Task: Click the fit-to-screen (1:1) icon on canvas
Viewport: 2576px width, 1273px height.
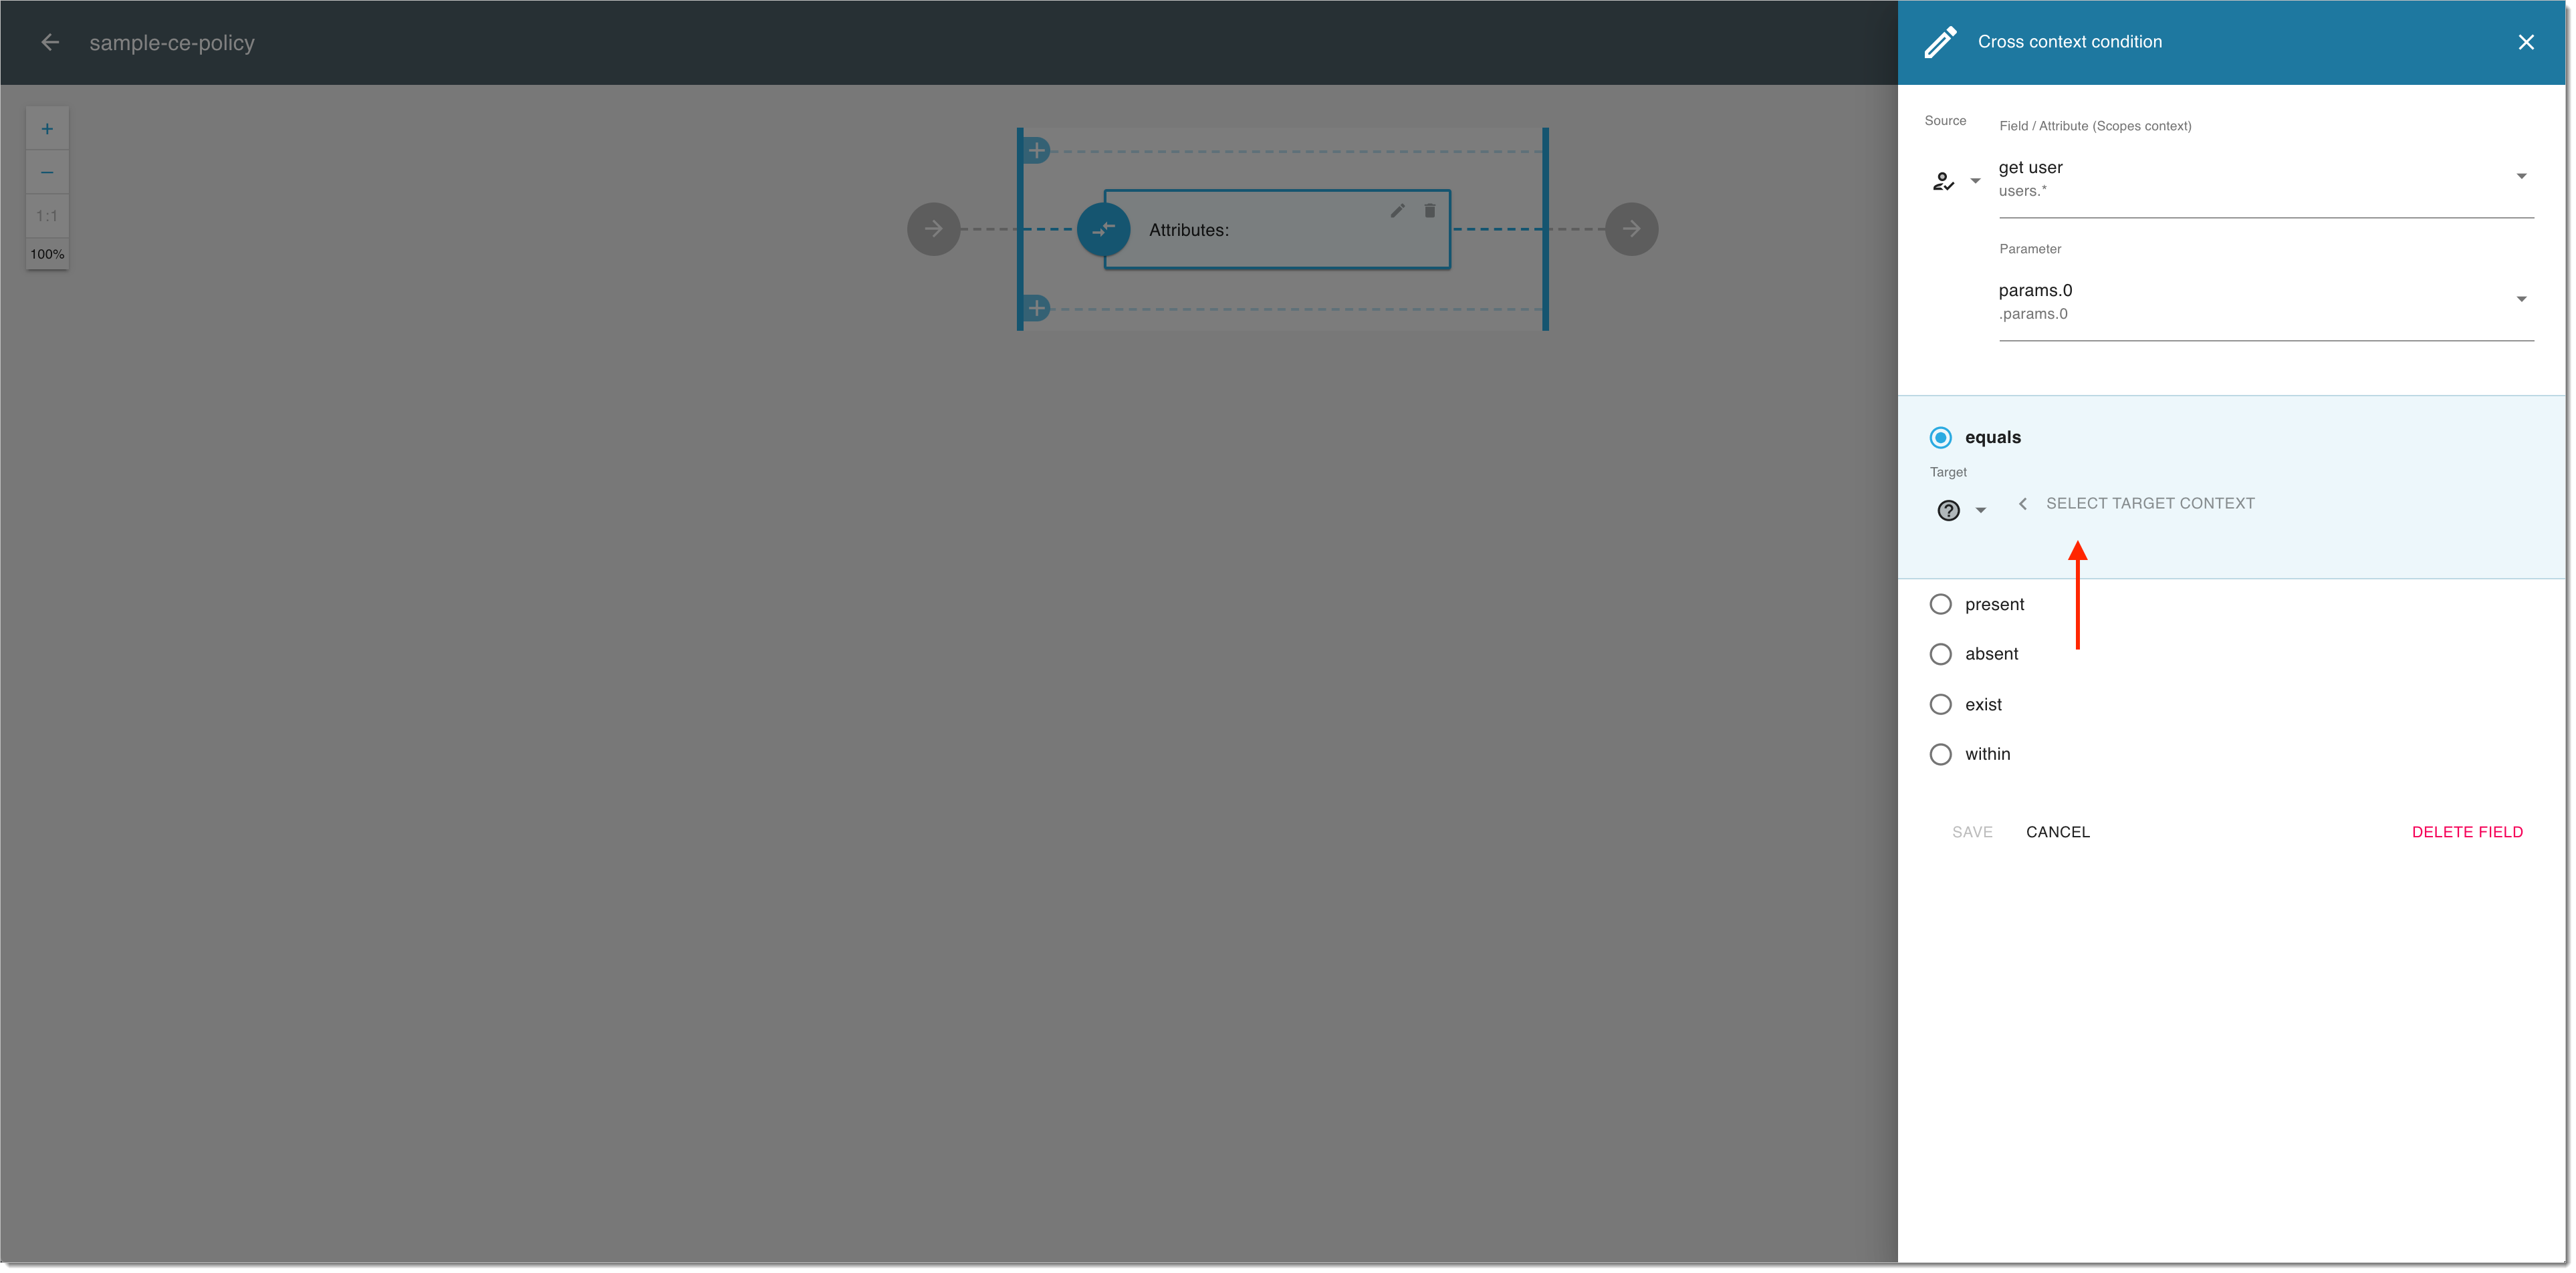Action: [47, 215]
